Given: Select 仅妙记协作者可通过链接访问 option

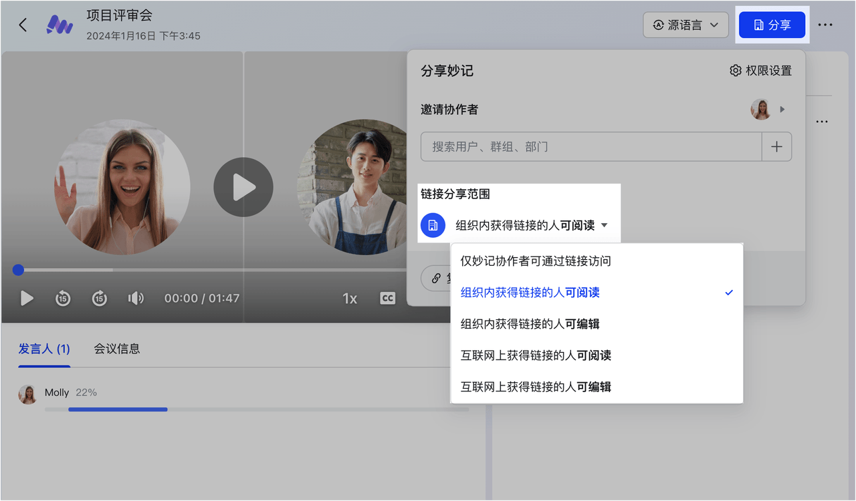Looking at the screenshot, I should point(536,261).
